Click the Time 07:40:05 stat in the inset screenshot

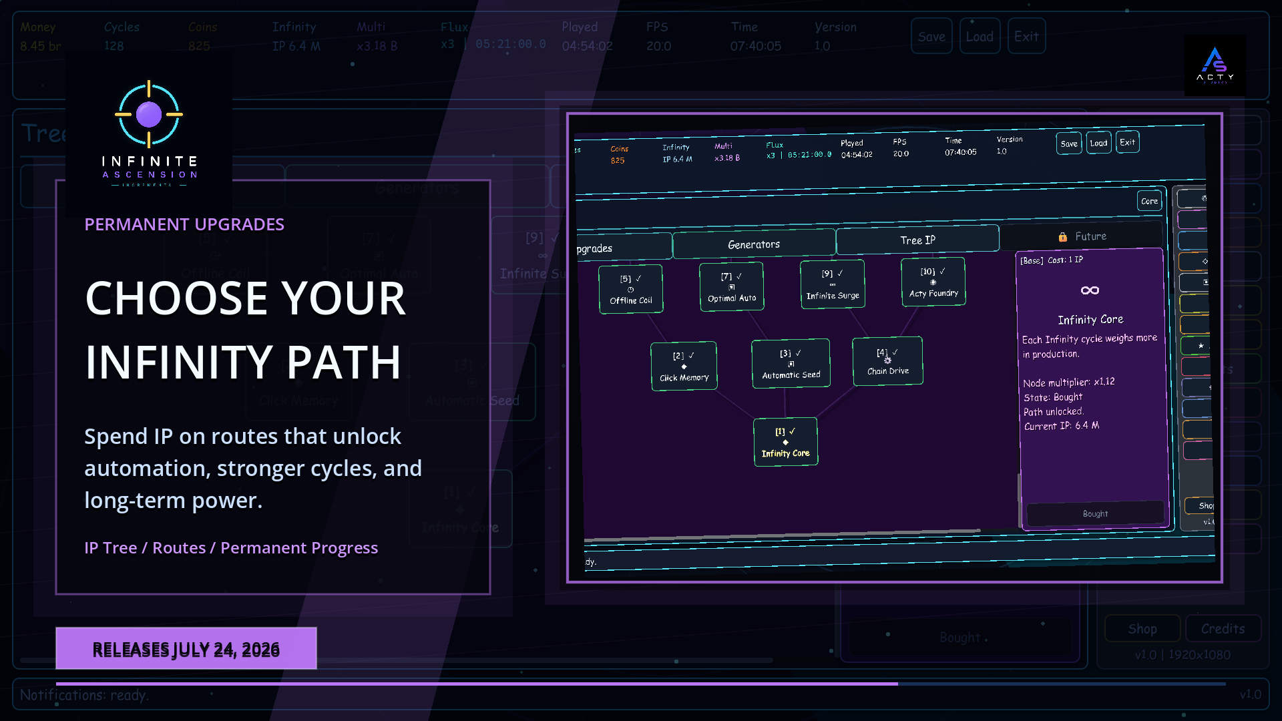point(960,146)
